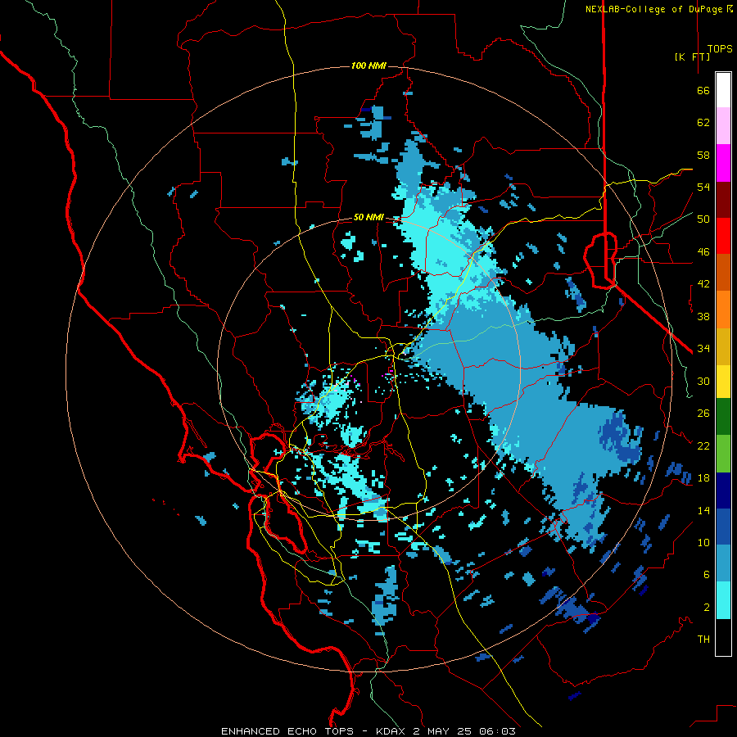
Task: Click the '30' legend value label
Action: [703, 381]
